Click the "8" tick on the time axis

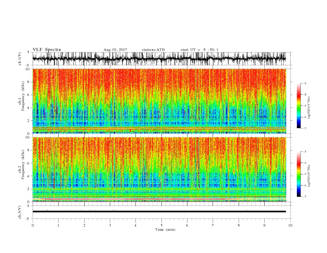[x=239, y=225]
